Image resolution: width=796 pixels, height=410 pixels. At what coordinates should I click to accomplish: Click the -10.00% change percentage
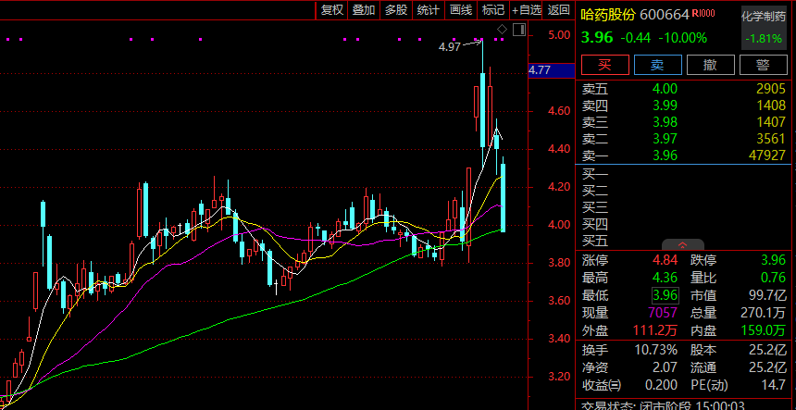click(682, 38)
